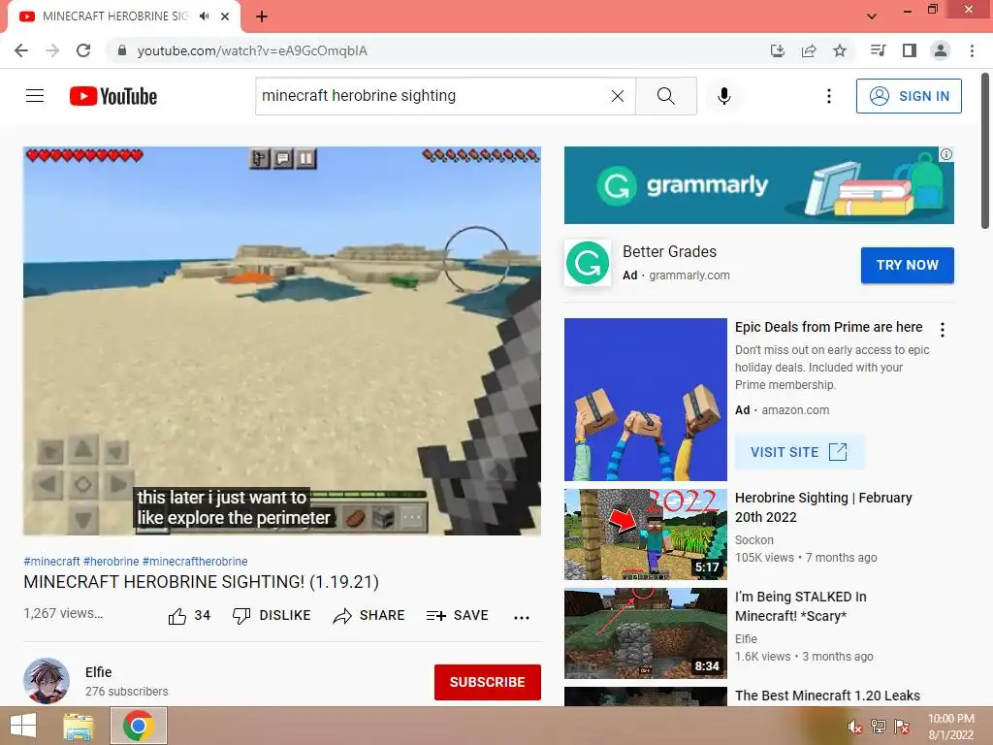Open the Amazon Prime ad thumbnail

click(645, 399)
